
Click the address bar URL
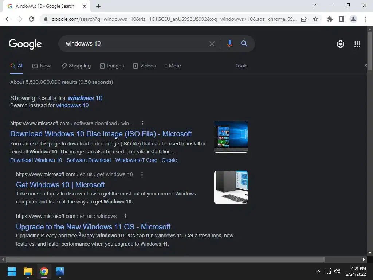point(174,19)
